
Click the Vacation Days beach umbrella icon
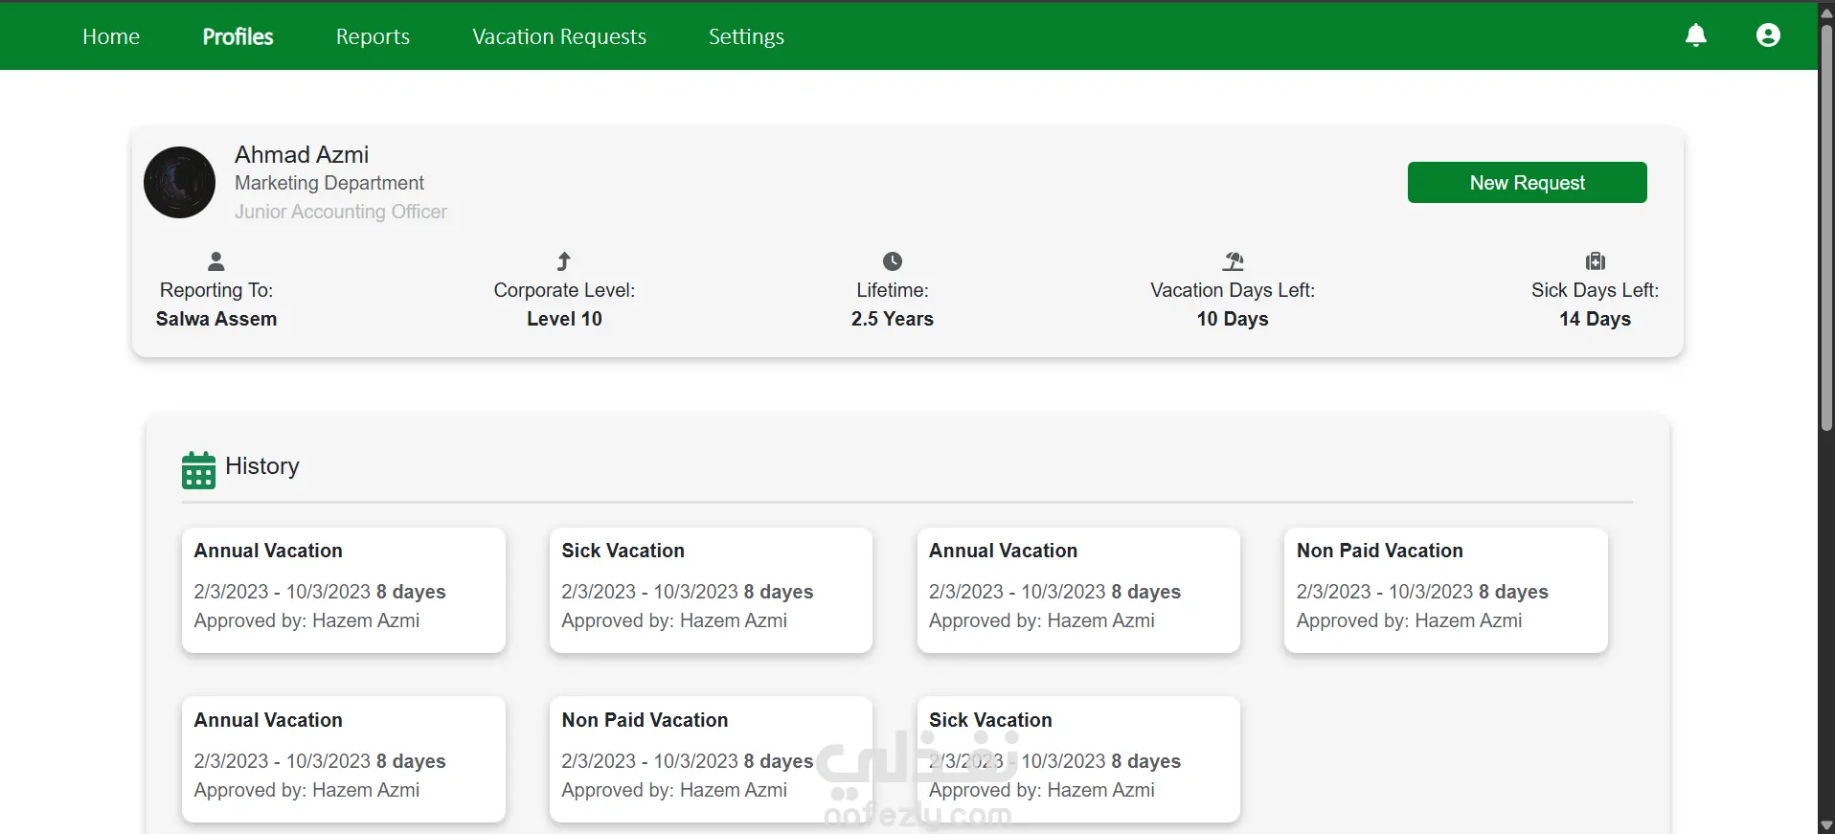pyautogui.click(x=1233, y=261)
